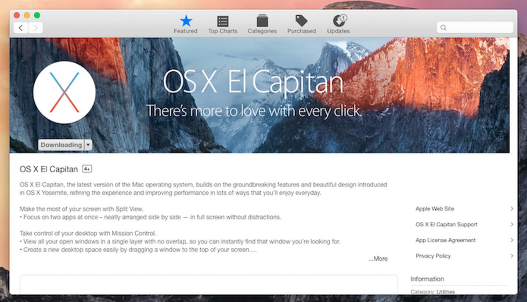Click chevron next to Privacy Policy
The width and height of the screenshot is (527, 302).
coord(512,256)
